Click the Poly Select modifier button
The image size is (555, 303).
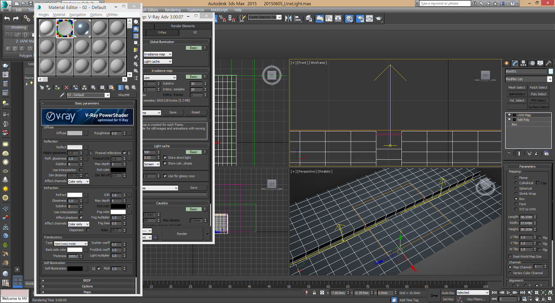coord(538,94)
